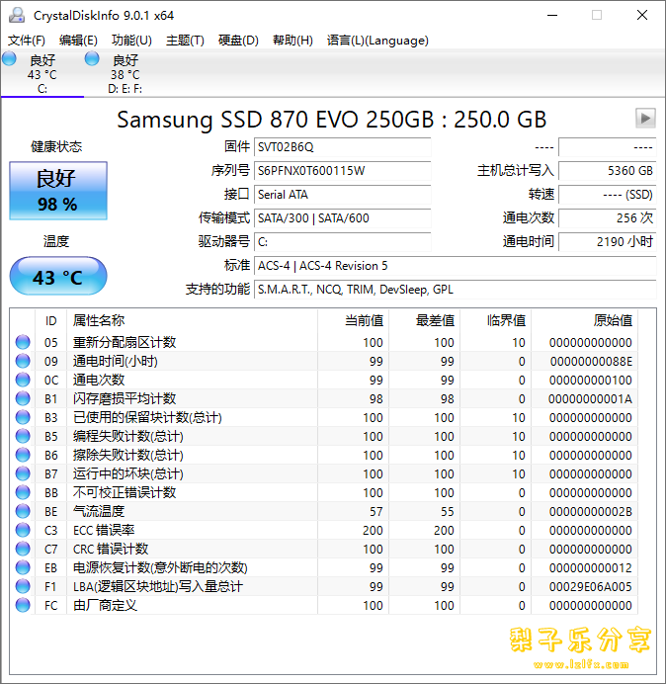The width and height of the screenshot is (666, 684).
Task: Click raw value 0000000001A
Action: [x=590, y=399]
